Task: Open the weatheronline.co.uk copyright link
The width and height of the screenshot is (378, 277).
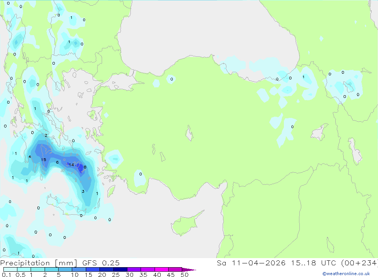Action: point(346,274)
